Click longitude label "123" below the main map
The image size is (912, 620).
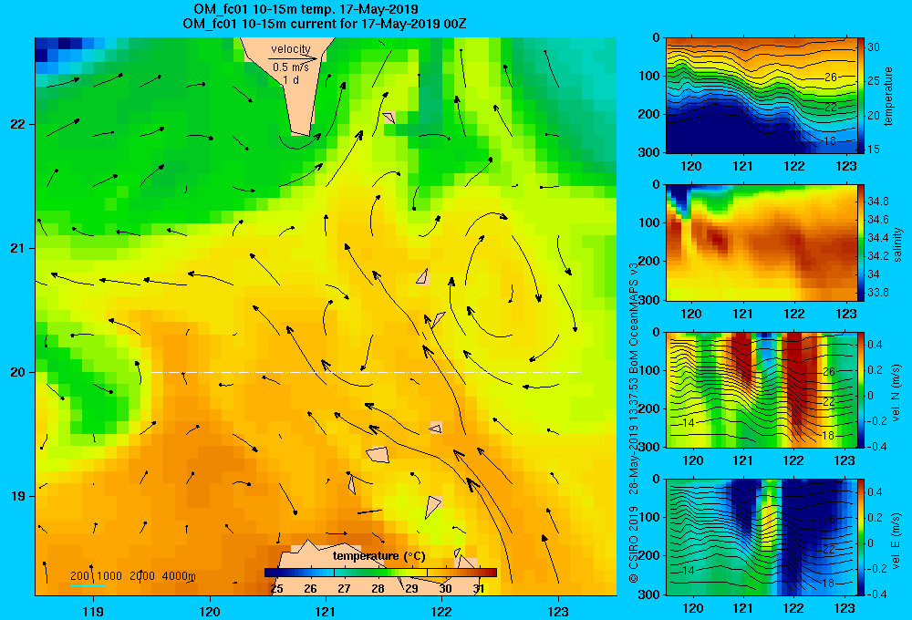[x=558, y=611]
